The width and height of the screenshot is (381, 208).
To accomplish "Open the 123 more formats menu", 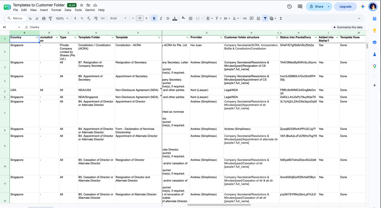I will coord(102,19).
